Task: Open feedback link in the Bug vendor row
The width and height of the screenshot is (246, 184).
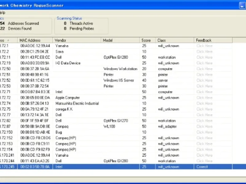Action: pyautogui.click(x=204, y=132)
